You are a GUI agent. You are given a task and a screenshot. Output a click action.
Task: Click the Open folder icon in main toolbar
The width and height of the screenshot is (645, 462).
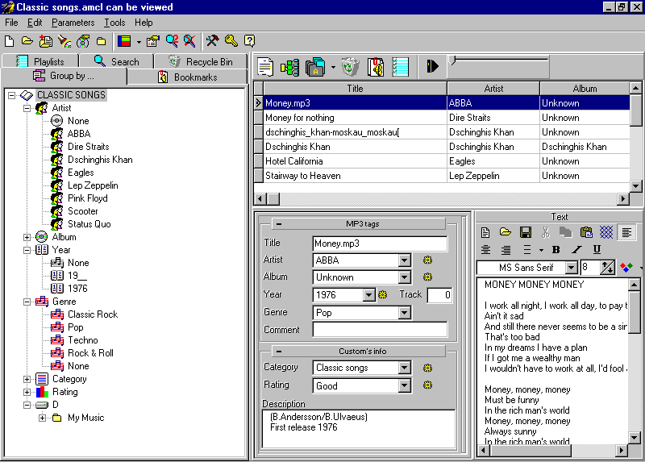(27, 41)
